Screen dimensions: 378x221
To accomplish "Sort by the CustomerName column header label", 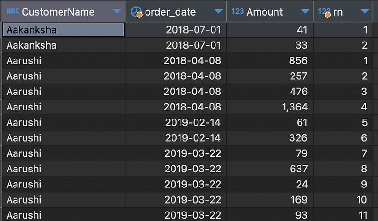I will pos(58,12).
